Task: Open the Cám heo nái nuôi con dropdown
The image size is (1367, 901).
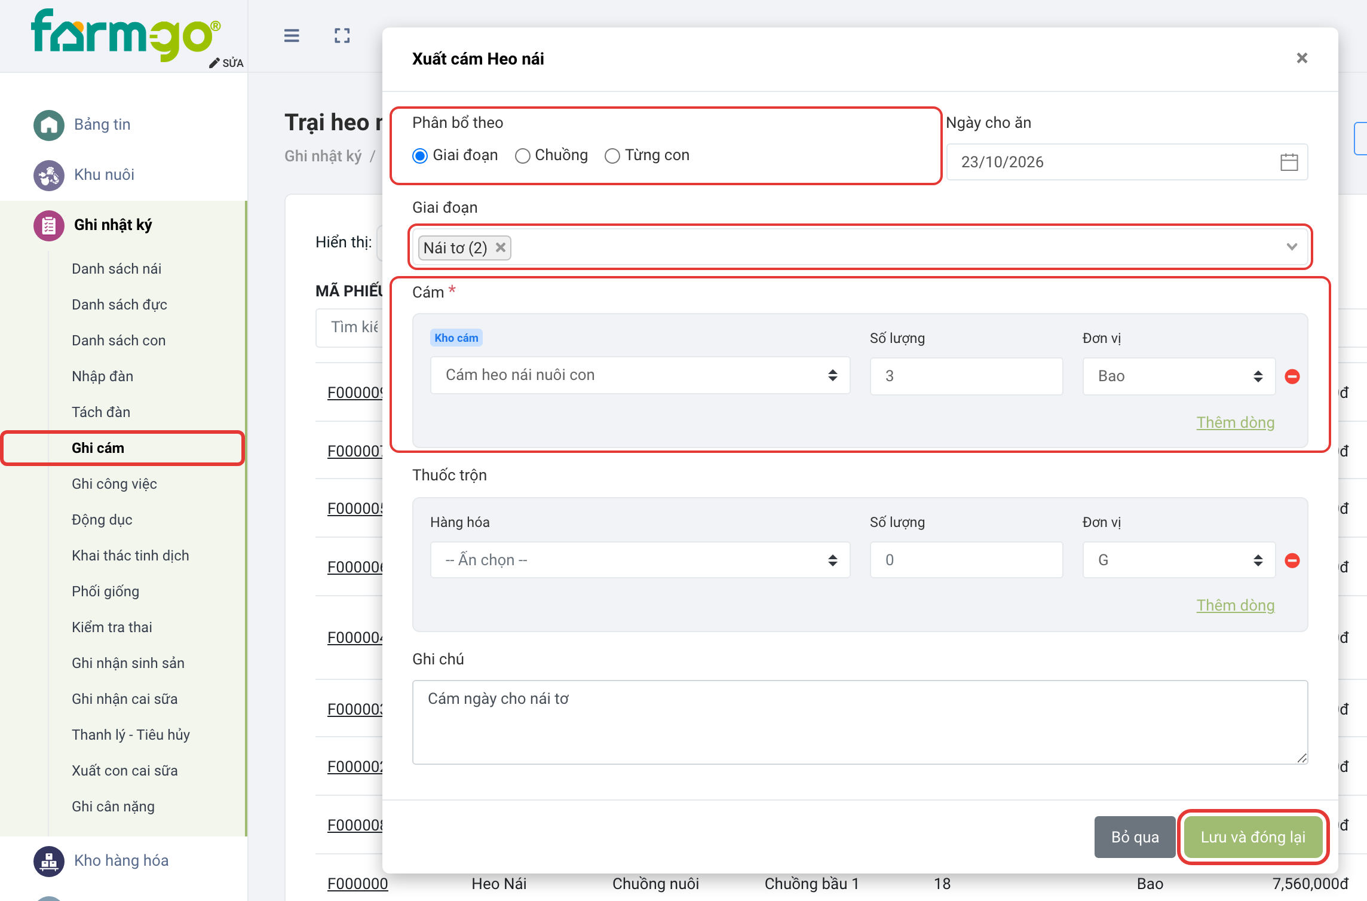Action: (640, 375)
